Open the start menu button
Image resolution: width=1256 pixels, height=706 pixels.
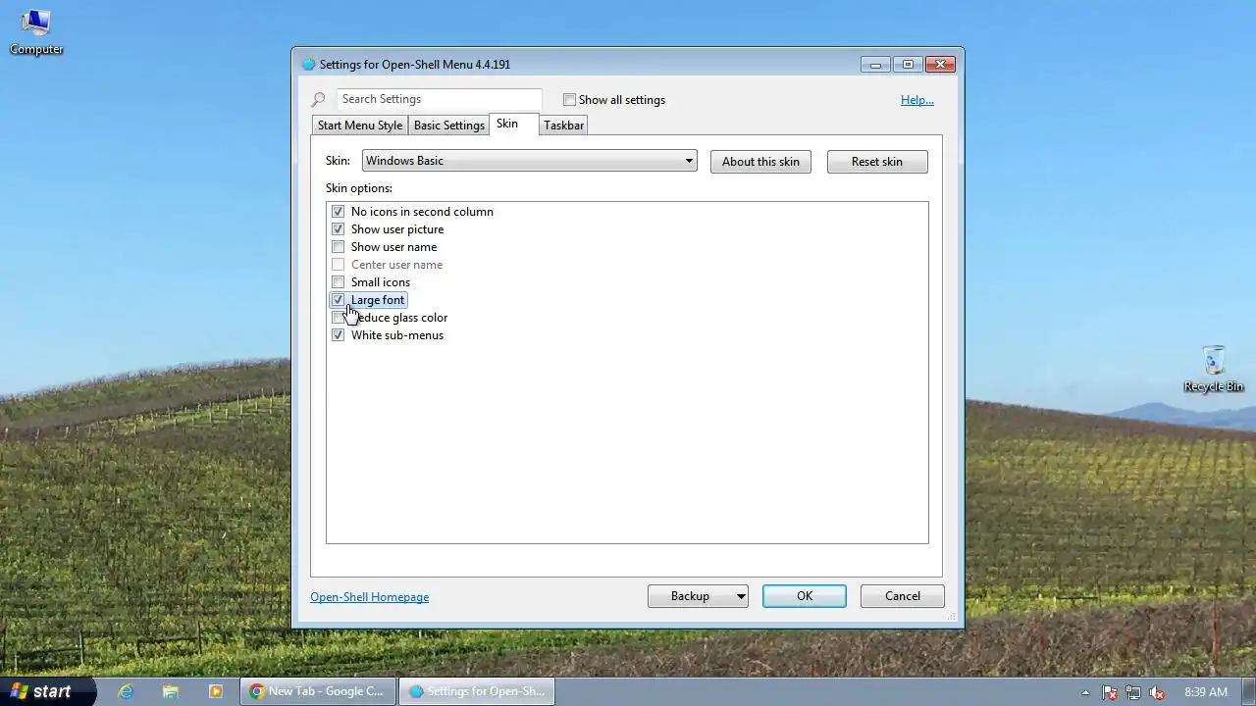click(x=47, y=691)
